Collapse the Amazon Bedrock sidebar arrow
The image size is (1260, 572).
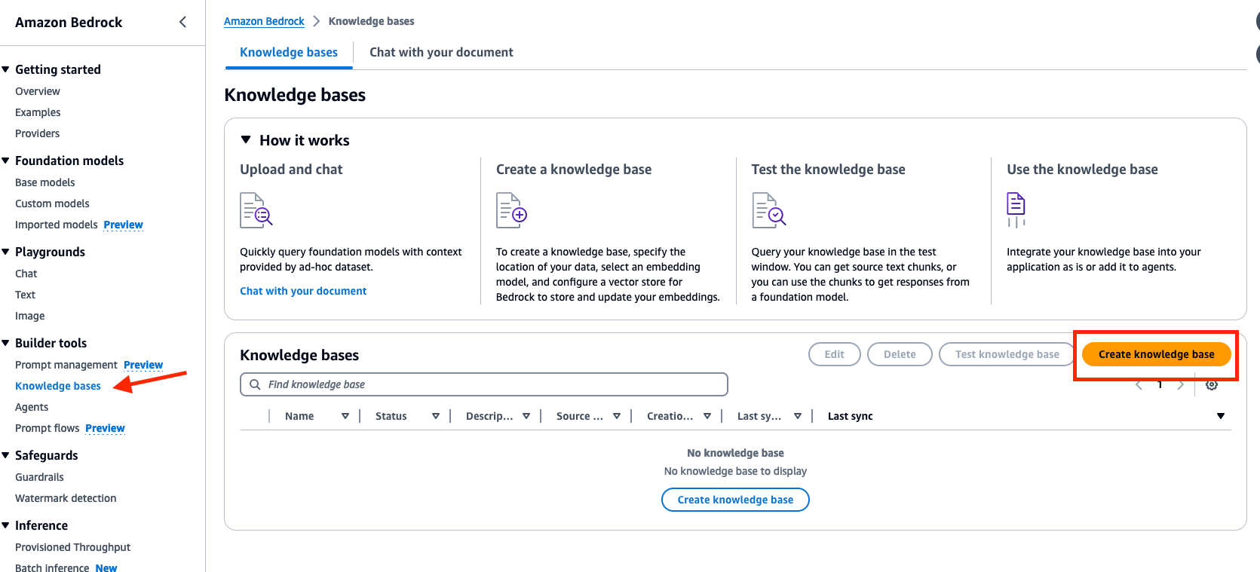click(x=182, y=22)
